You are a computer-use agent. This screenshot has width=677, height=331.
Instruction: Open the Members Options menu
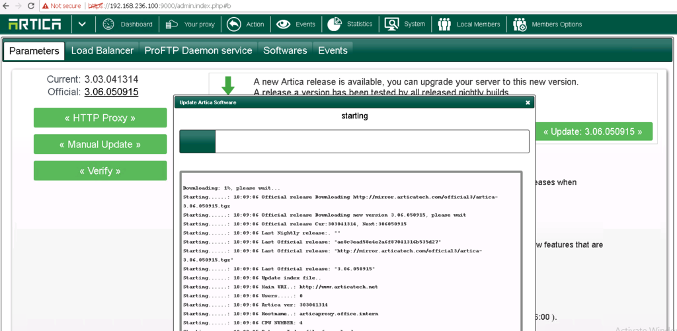(557, 24)
